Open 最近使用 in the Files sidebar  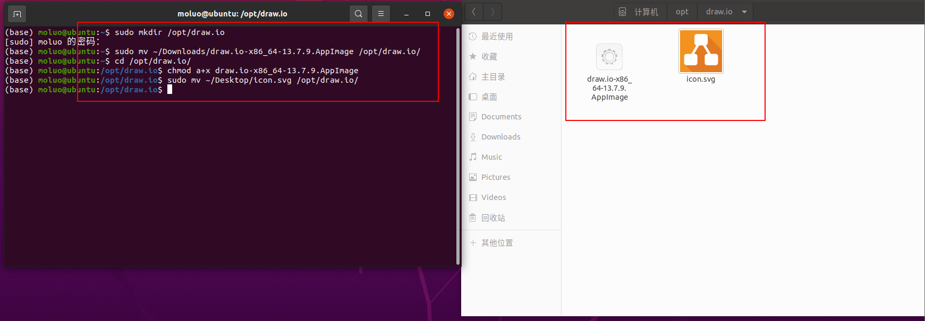511,37
